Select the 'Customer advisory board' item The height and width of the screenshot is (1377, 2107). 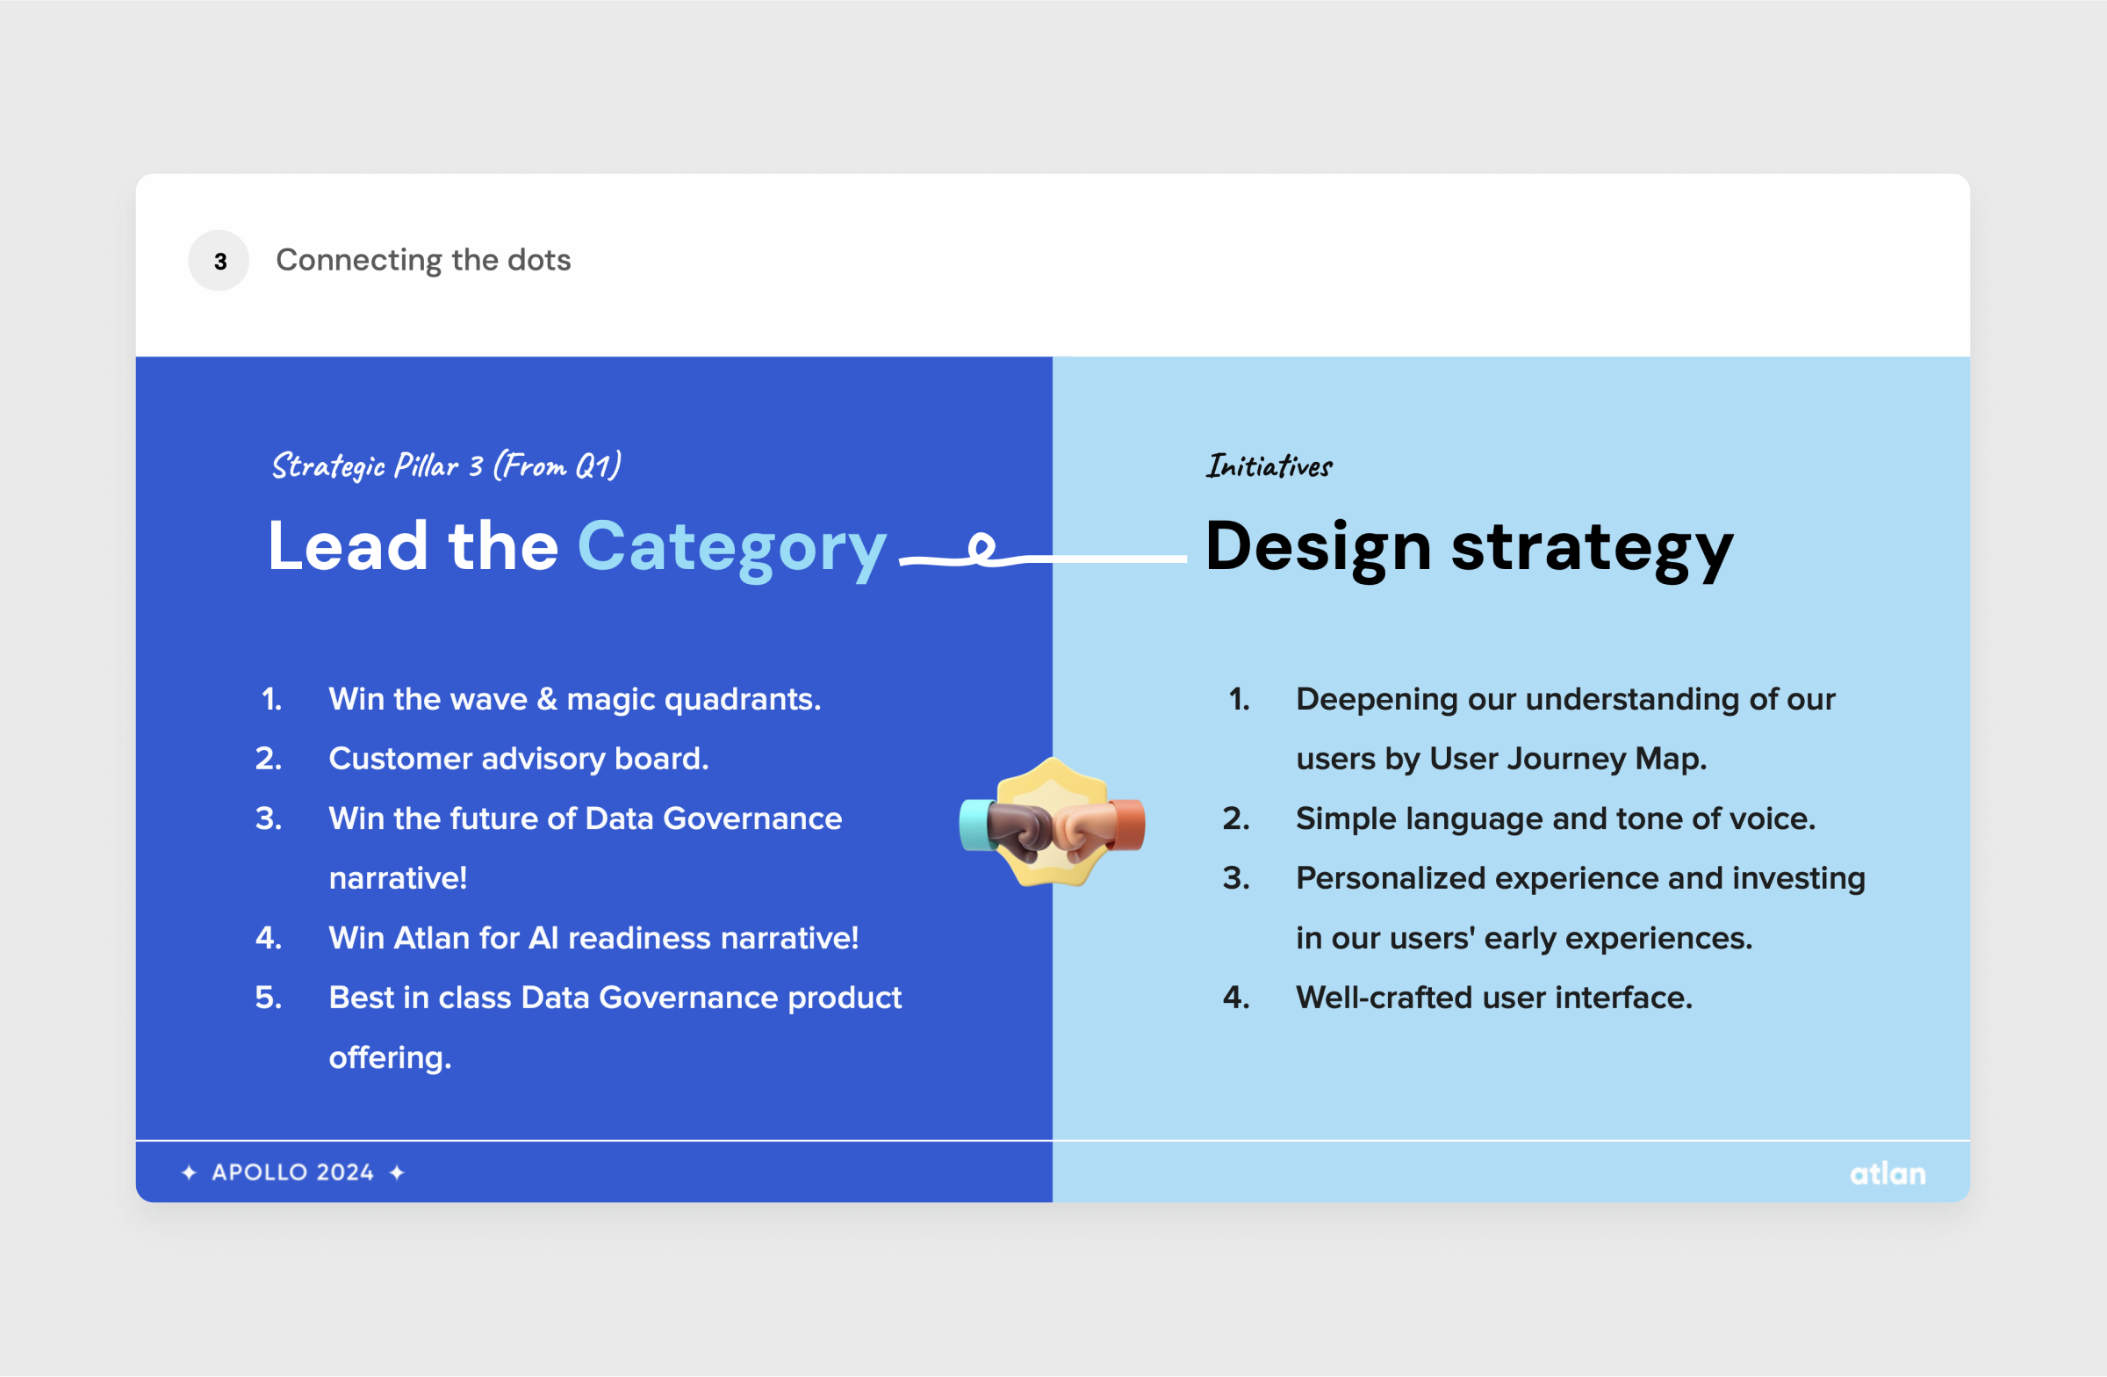click(519, 759)
